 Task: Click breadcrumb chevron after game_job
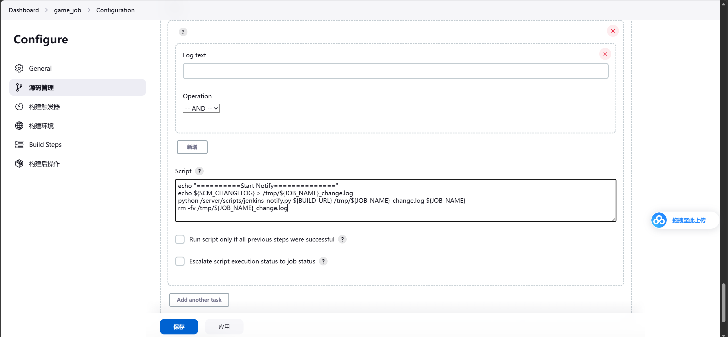tap(89, 10)
